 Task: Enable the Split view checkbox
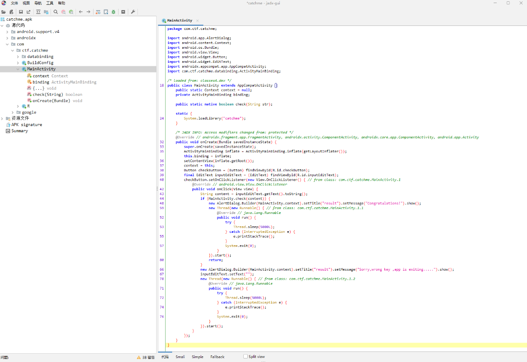[x=245, y=357]
